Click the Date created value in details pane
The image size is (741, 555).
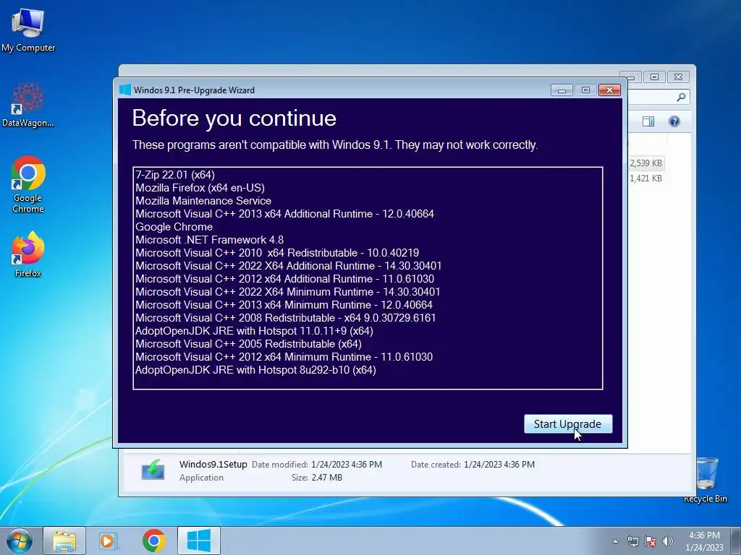tap(499, 465)
